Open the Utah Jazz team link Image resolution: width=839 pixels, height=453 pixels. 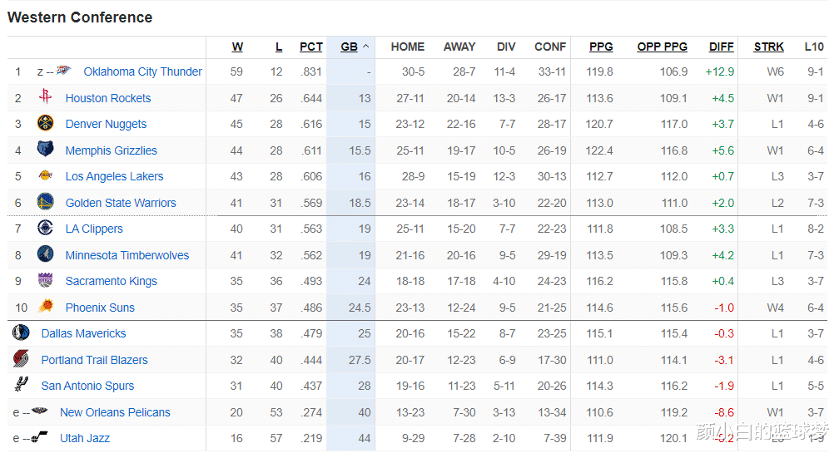tap(85, 438)
